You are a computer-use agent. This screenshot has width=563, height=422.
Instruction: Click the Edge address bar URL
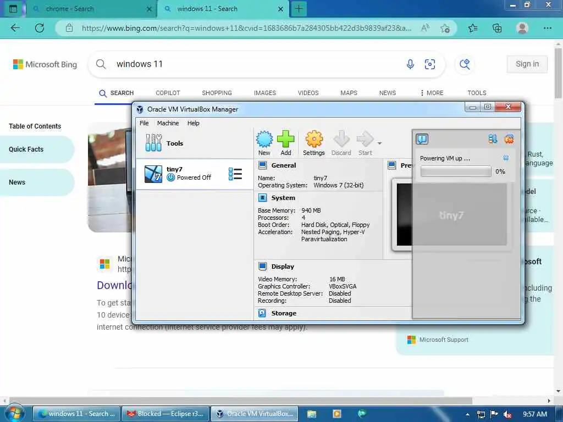coord(246,28)
